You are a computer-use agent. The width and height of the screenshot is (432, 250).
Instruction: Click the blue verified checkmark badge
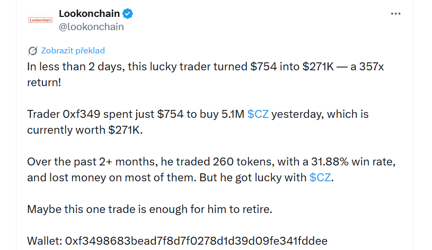128,13
